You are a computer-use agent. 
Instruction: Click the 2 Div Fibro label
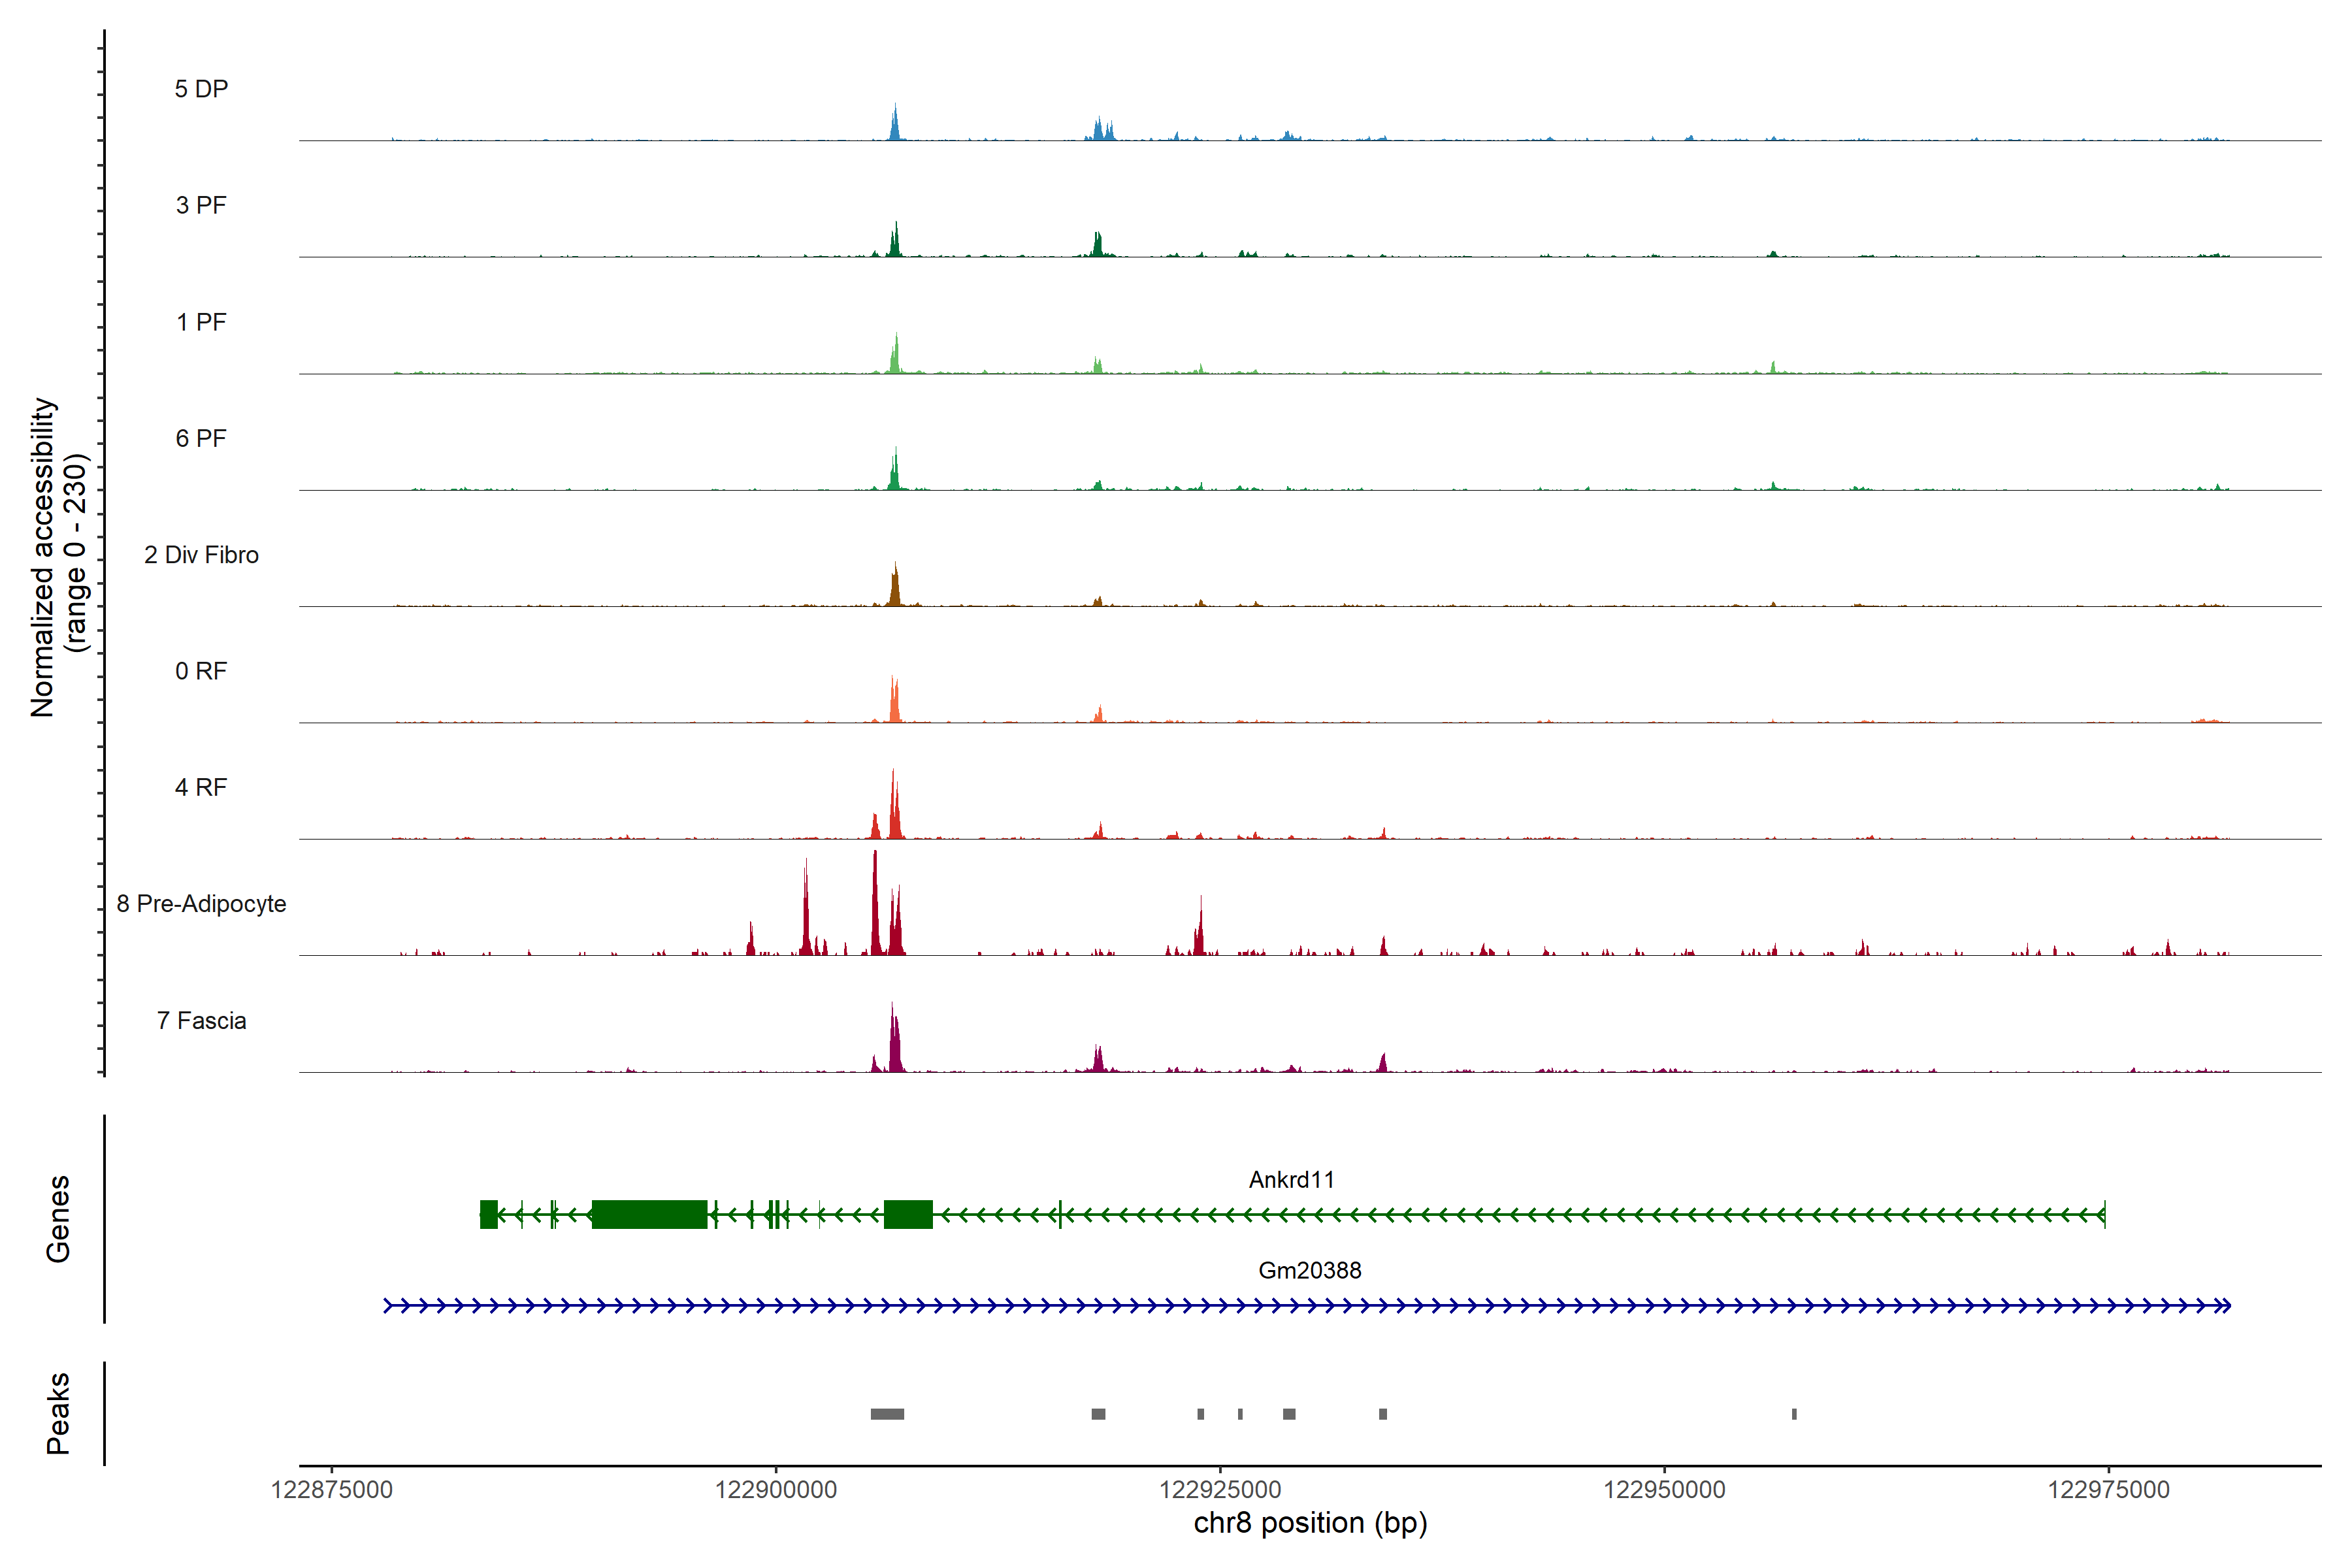tap(201, 555)
